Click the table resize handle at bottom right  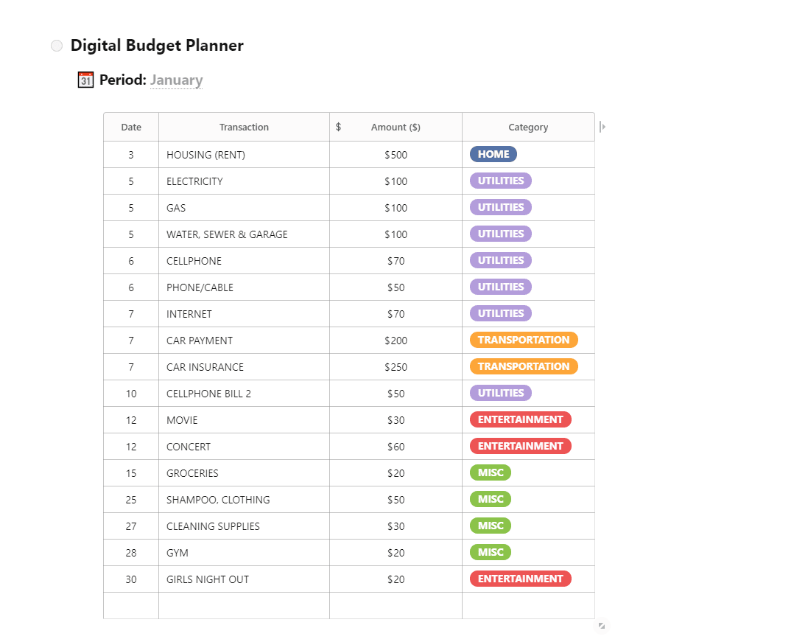click(x=602, y=626)
